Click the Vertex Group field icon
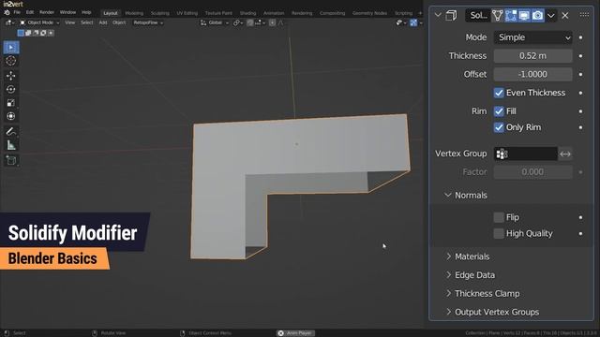 (502, 154)
